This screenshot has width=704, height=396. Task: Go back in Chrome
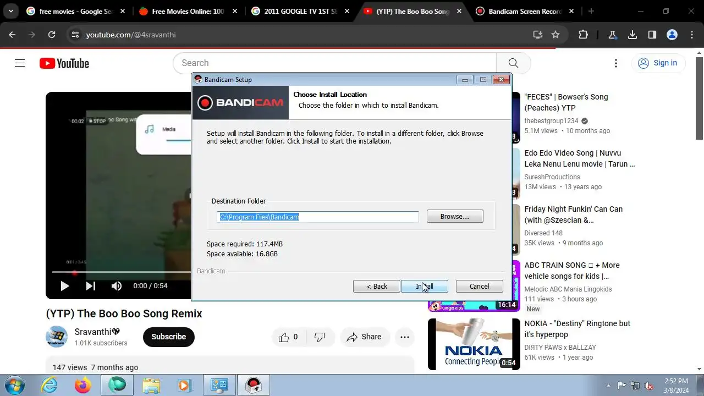pos(12,35)
